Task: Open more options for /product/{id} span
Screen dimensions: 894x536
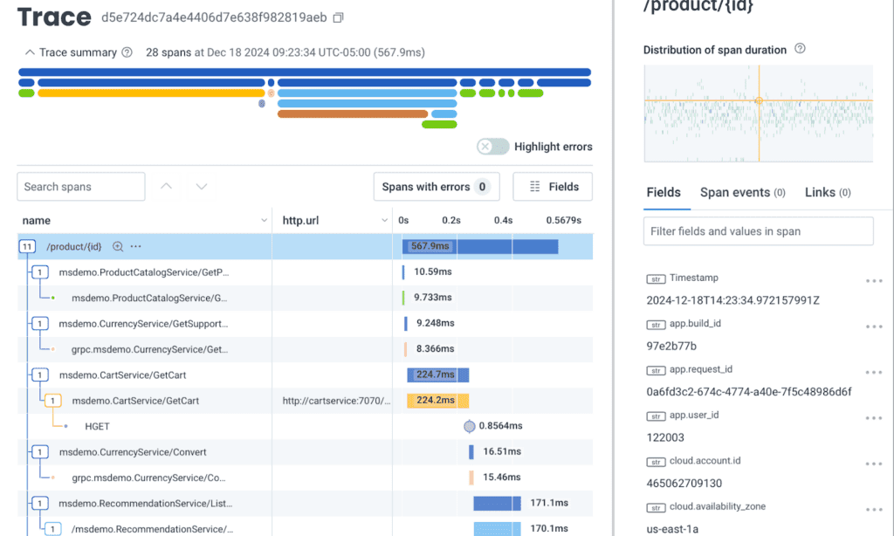Action: tap(135, 247)
